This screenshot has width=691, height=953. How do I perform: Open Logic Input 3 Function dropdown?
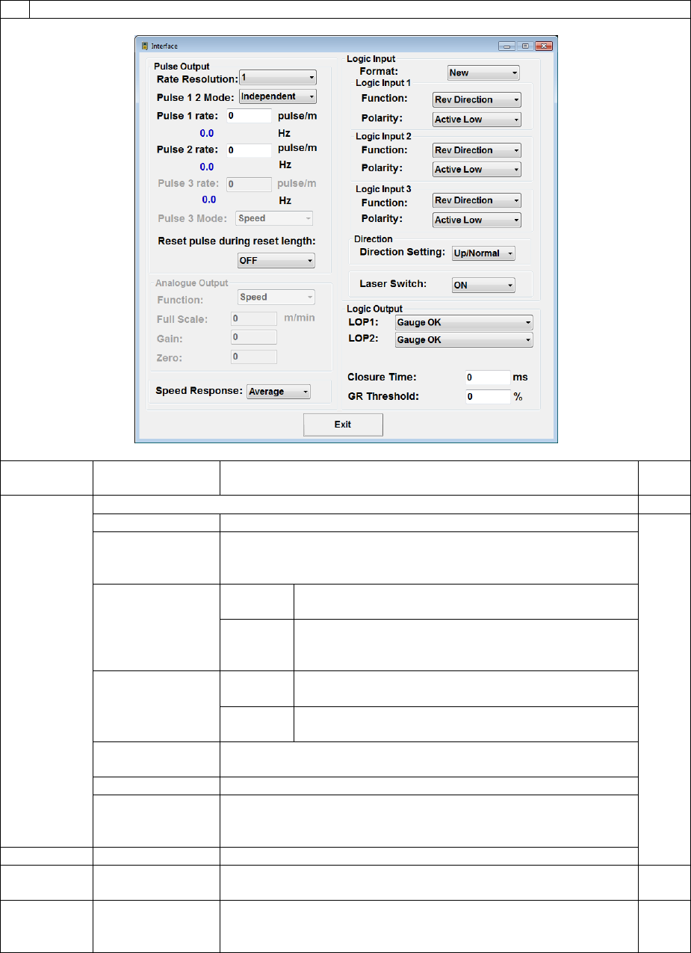click(477, 200)
